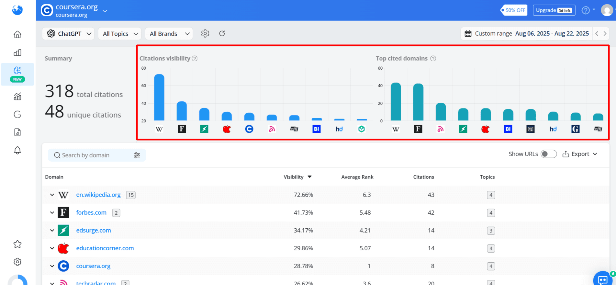Click edsurge bar in Citations visibility chart

coord(204,114)
